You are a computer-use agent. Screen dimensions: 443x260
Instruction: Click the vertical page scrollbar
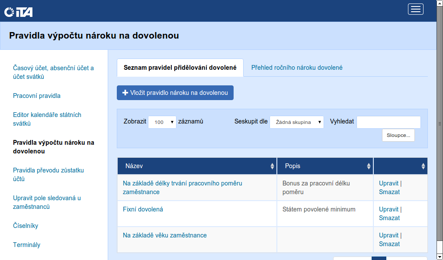point(440,130)
